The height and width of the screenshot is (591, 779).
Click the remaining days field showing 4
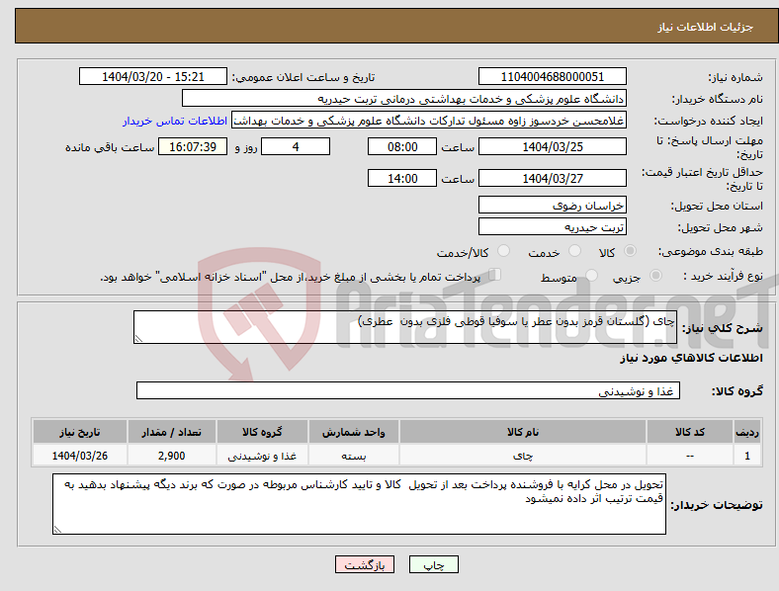point(296,147)
